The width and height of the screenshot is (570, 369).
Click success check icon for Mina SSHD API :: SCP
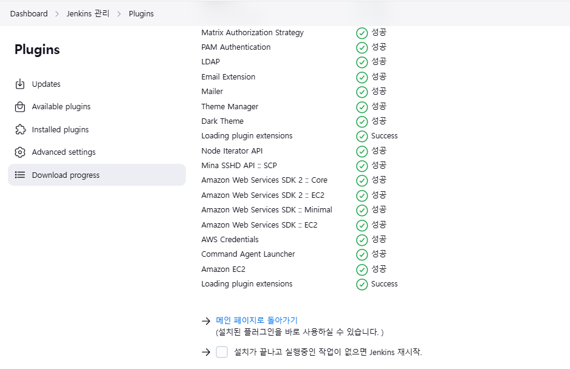click(x=362, y=166)
